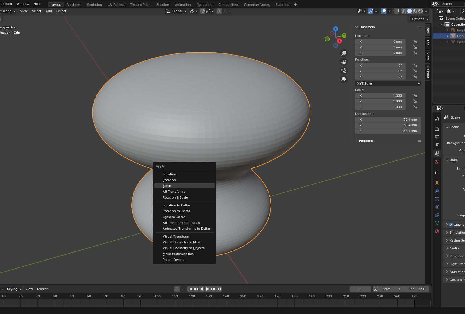Open the Object Constraints properties tab
This screenshot has width=465, height=314.
[437, 215]
